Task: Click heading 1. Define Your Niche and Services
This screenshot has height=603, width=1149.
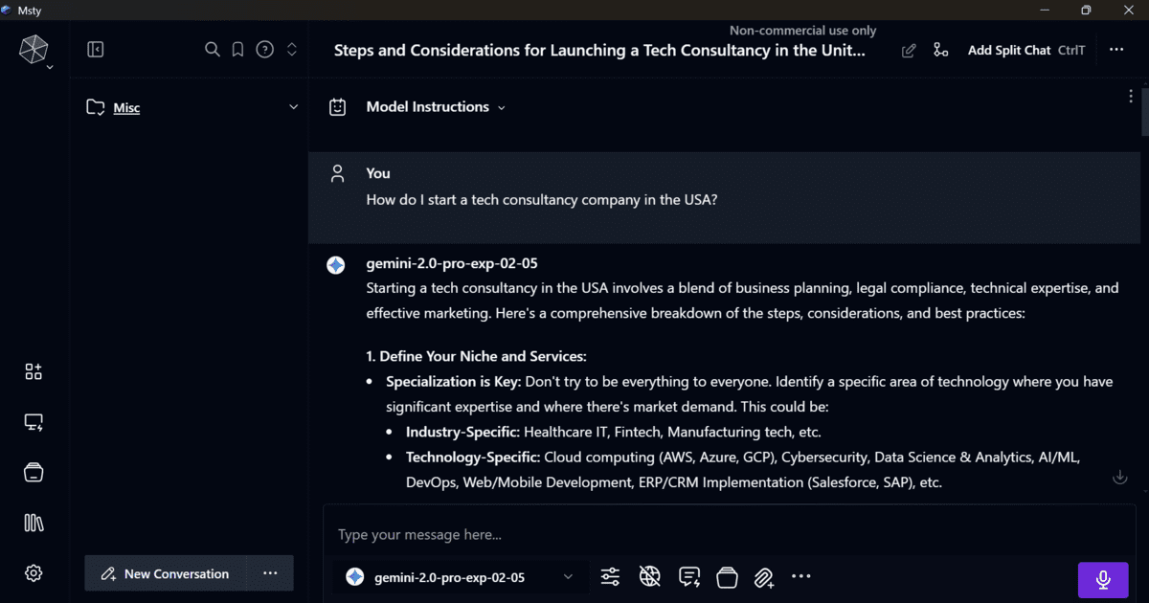Action: 476,356
